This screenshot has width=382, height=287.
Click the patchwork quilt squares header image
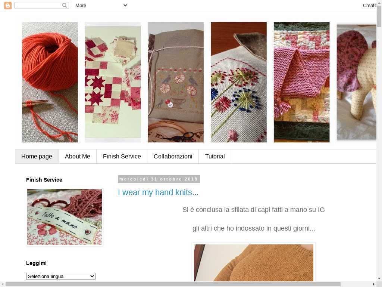(113, 82)
